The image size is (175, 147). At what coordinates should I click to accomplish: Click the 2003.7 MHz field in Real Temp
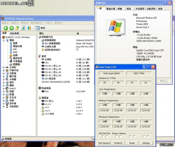pyautogui.click(x=139, y=73)
